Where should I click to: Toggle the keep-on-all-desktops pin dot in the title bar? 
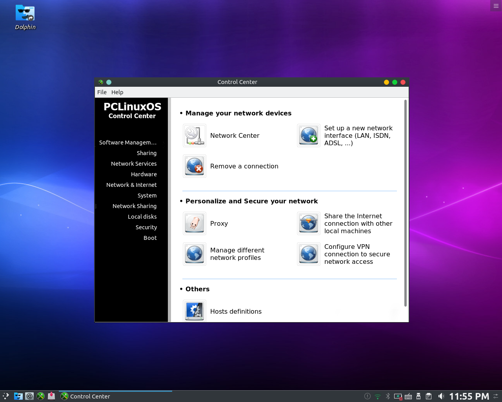click(x=109, y=82)
